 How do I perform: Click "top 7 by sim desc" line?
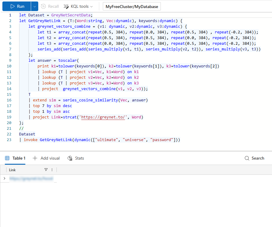[x=52, y=106]
